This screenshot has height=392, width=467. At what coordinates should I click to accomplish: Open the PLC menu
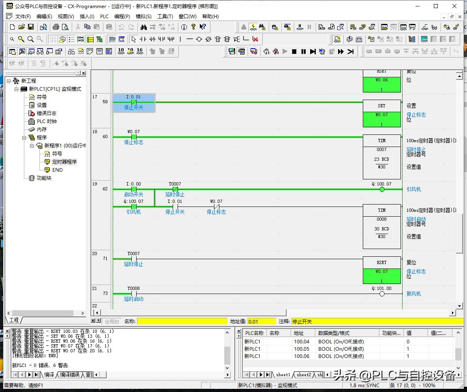click(104, 16)
